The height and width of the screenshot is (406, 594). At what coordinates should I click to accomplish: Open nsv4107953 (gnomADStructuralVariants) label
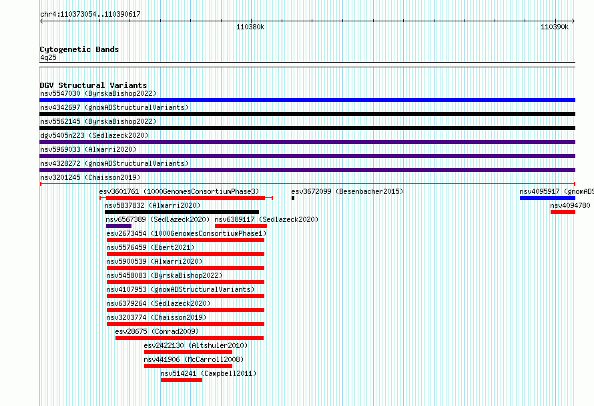180,289
